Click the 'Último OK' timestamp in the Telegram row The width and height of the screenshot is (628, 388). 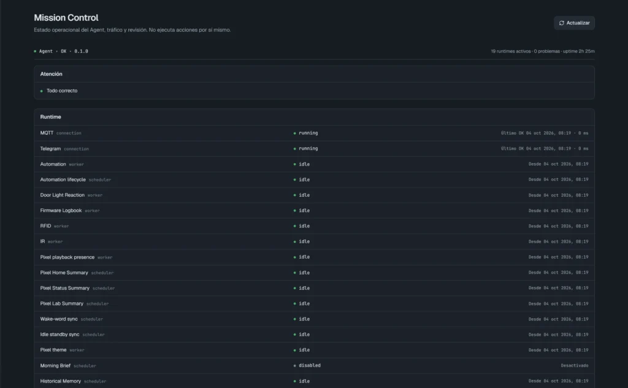(x=545, y=148)
